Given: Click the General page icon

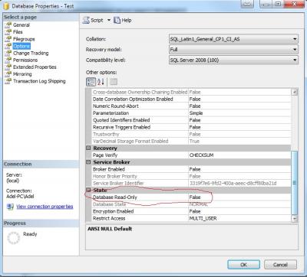Looking at the screenshot, I should click(8, 24).
